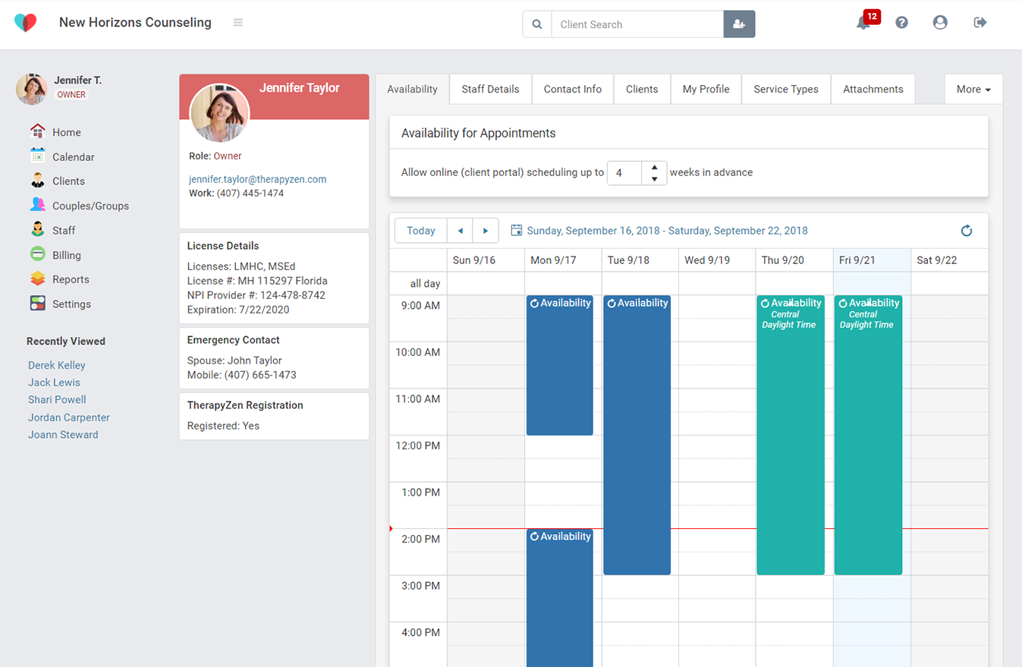The image size is (1022, 667).
Task: Check notifications via the bell icon
Action: click(x=864, y=24)
